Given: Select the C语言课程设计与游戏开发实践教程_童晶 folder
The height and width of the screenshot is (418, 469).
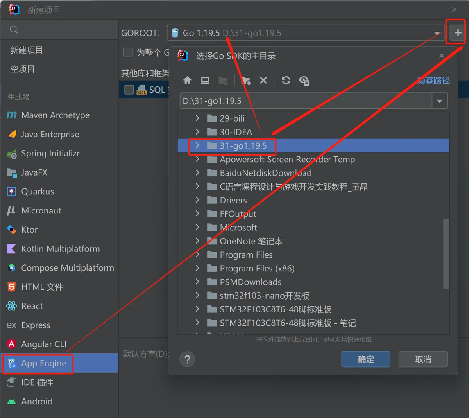Looking at the screenshot, I should click(313, 187).
